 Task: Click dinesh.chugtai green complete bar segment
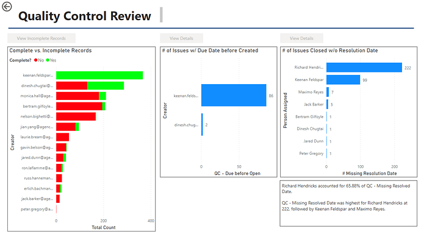106,85
